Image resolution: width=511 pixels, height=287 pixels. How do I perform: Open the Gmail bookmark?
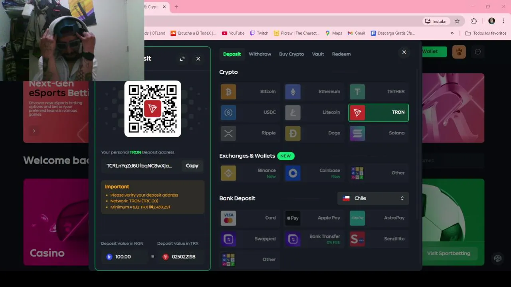pos(356,33)
